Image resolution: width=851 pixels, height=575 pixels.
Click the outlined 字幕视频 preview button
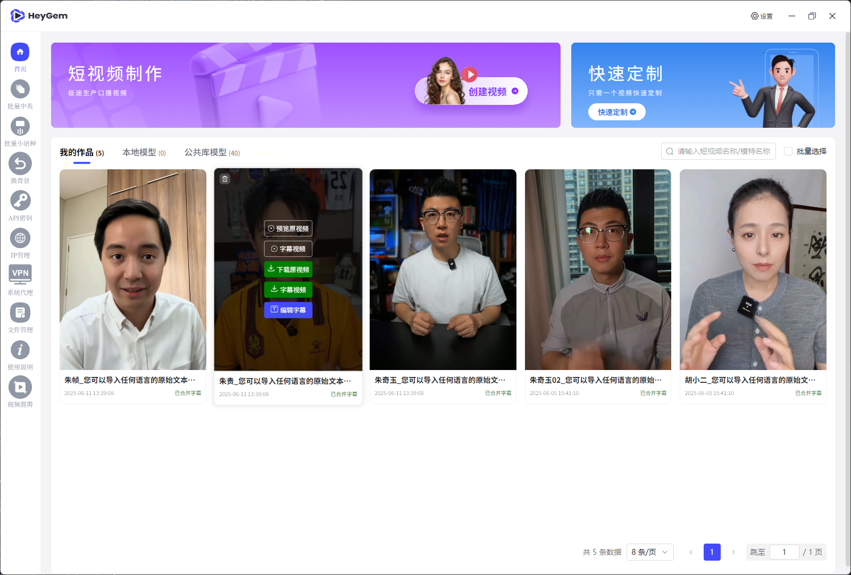pyautogui.click(x=288, y=249)
